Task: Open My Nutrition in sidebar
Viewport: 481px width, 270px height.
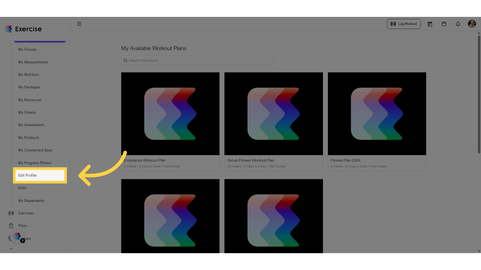Action: [29, 74]
